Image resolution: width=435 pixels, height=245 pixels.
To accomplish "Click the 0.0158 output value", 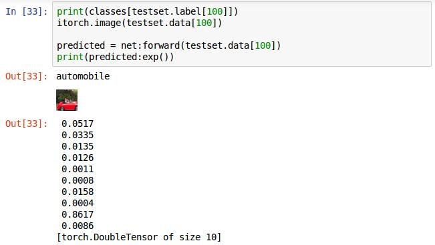I will [78, 192].
